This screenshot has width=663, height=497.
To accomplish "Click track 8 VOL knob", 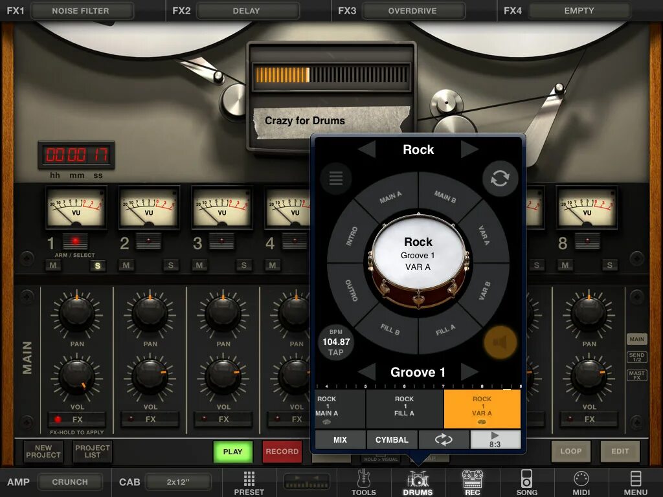I will click(589, 376).
